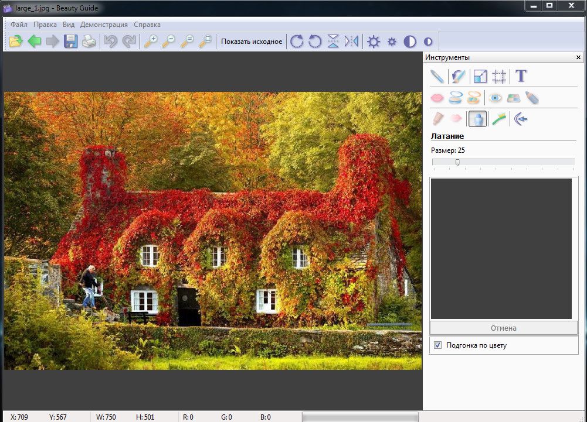The width and height of the screenshot is (587, 422).
Task: Click the vine-covered house photo
Action: point(213,231)
